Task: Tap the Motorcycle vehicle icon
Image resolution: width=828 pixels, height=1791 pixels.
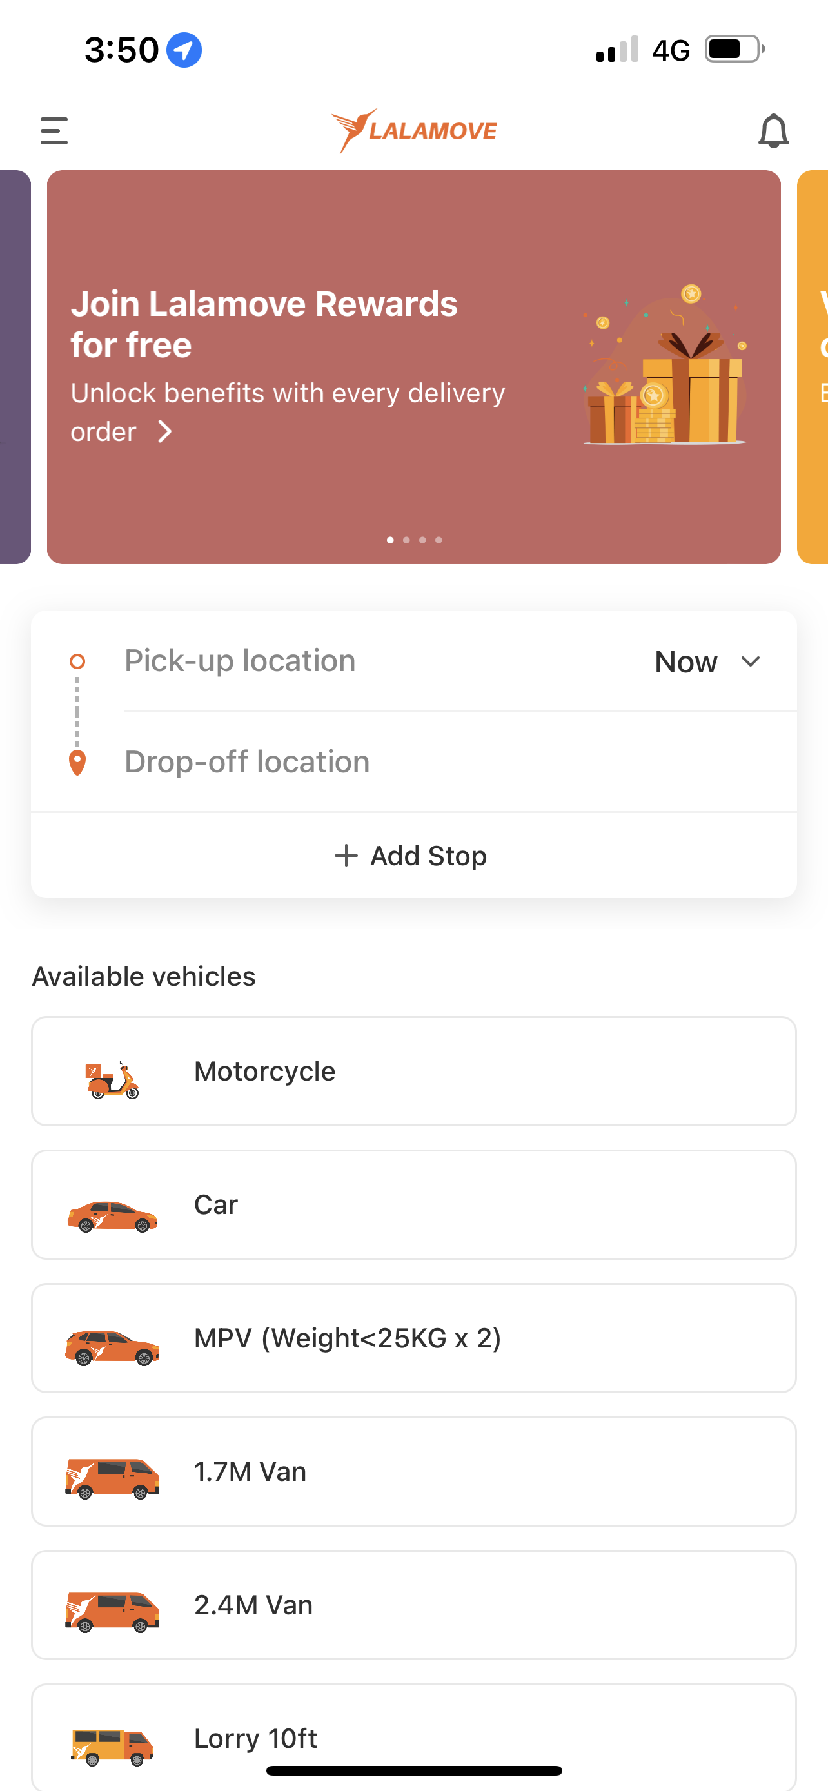Action: tap(112, 1080)
